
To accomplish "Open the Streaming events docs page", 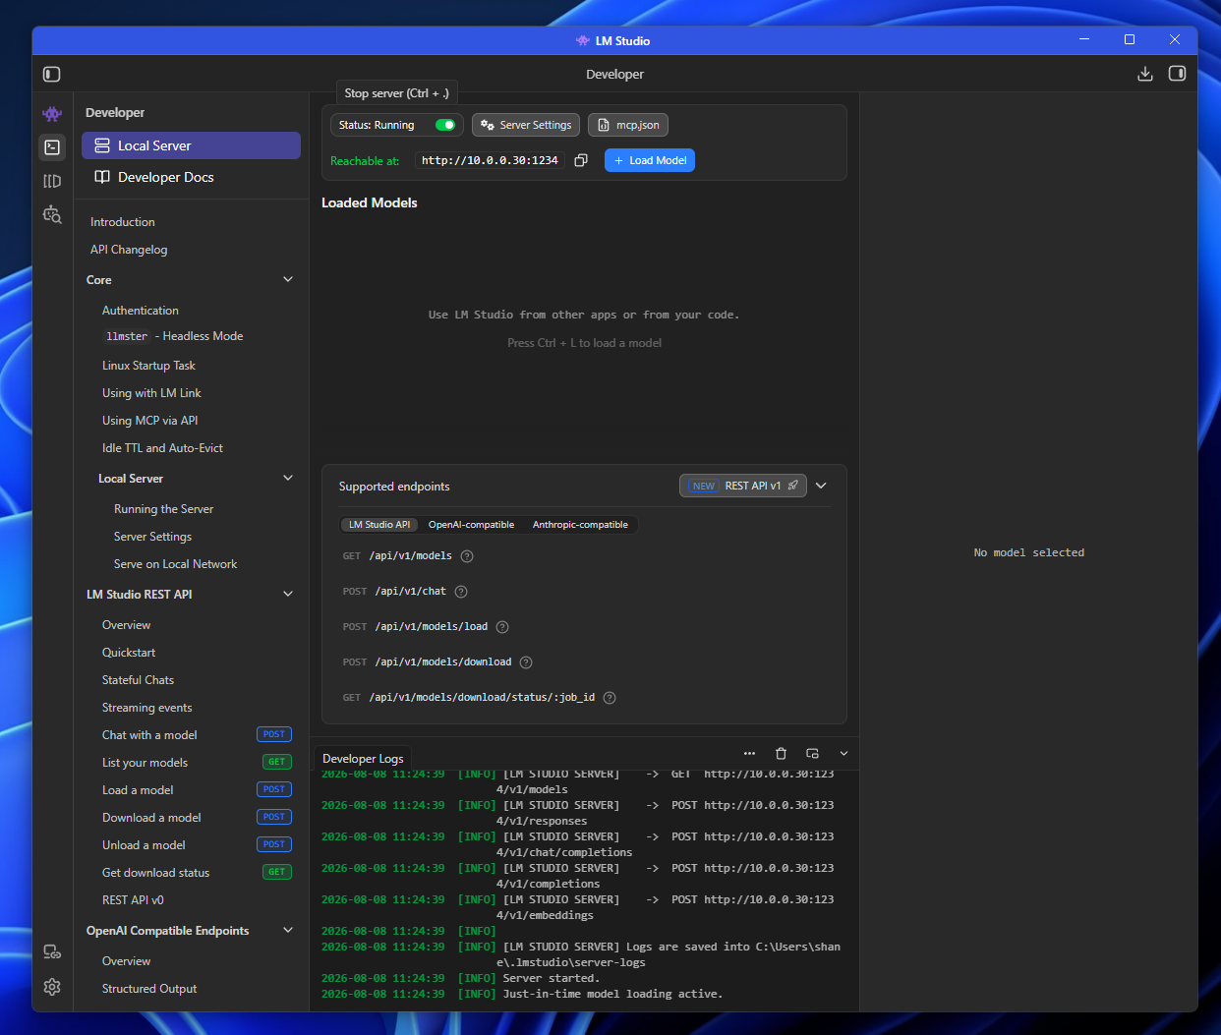I will 147,708.
